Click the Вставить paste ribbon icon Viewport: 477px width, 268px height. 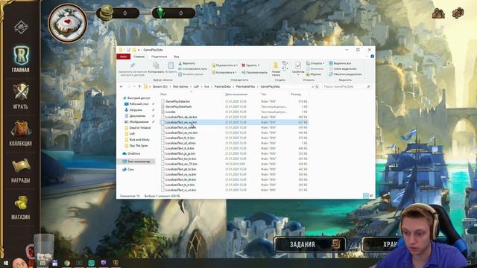[171, 68]
